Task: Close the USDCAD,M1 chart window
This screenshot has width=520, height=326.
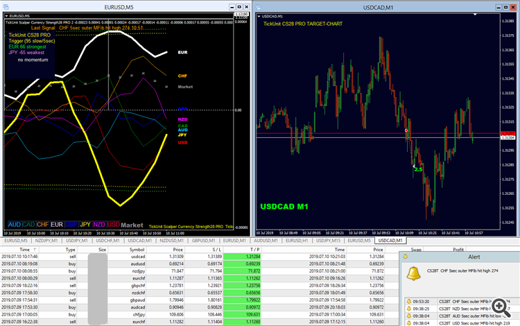Action: (513, 8)
